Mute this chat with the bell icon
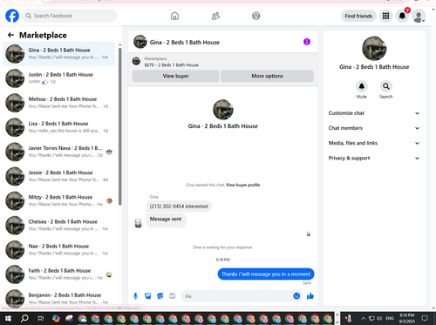The height and width of the screenshot is (325, 436). click(x=362, y=86)
